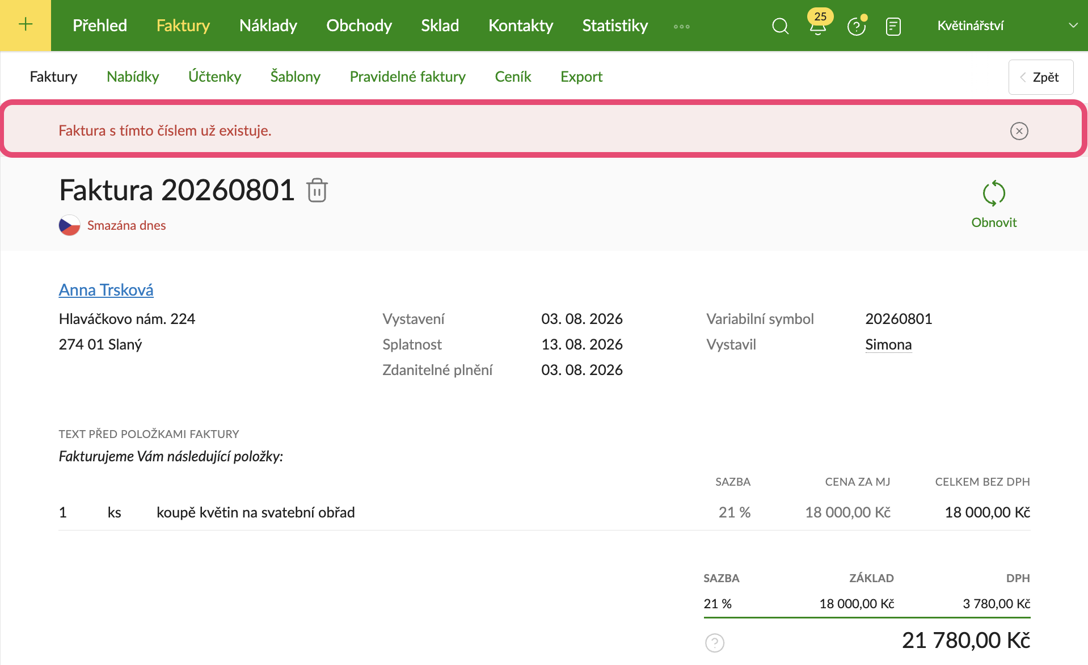Viewport: 1088px width, 665px height.
Task: Switch to the Účtenky tab
Action: pos(214,77)
